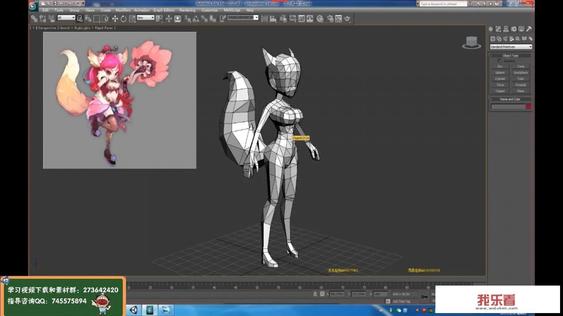Toggle Keyboard Shortcut Override
This screenshot has height=316, width=563.
178,19
